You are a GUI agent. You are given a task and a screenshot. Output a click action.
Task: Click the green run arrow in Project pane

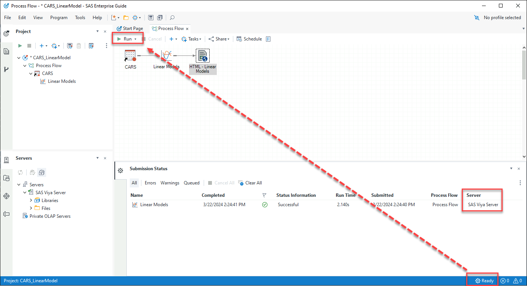coord(20,46)
